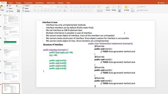Open the Transitions tab
Image resolution: width=168 pixels, height=94 pixels.
[x=28, y=3]
